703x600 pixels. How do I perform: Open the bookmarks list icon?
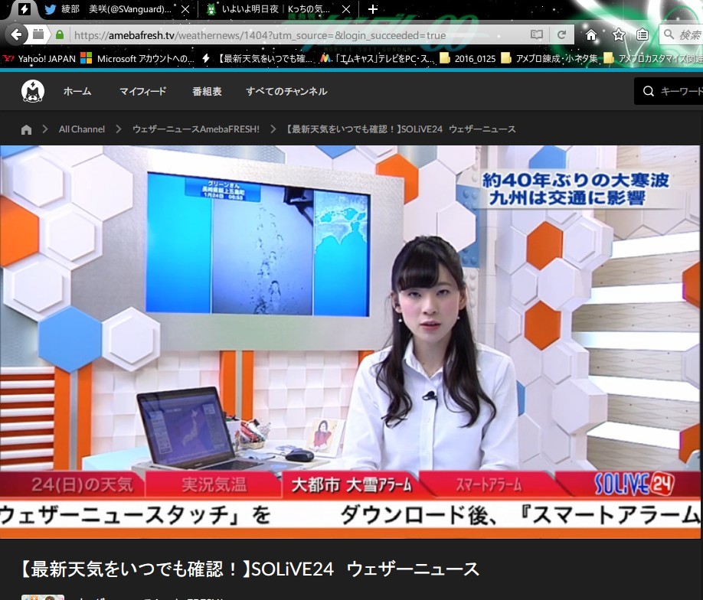(643, 35)
